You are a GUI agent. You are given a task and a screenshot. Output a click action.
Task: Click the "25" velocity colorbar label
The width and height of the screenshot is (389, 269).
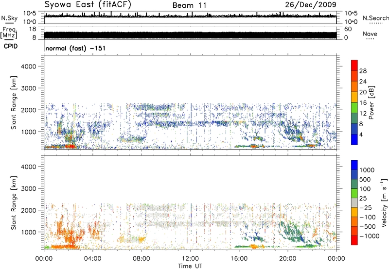363,199
